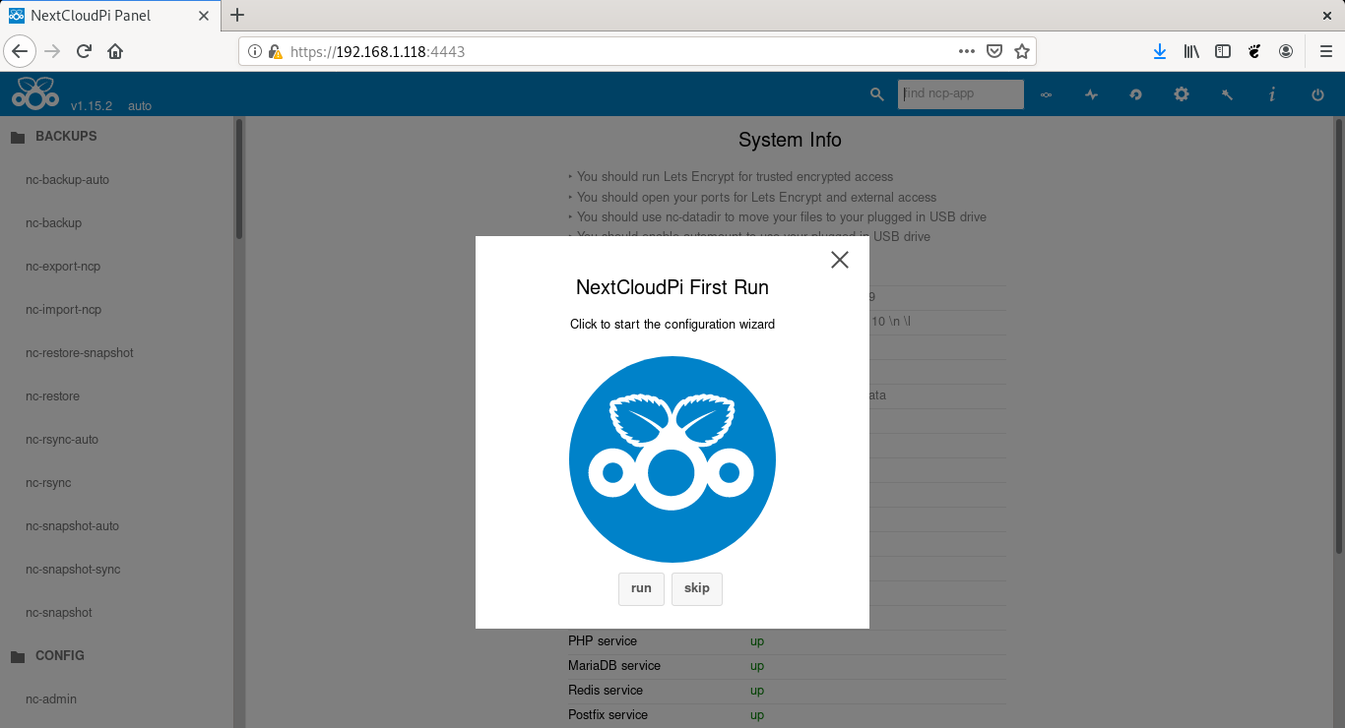
Task: Open the Firefox account icon
Action: pos(1286,51)
